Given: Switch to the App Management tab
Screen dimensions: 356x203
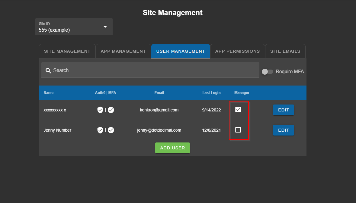Looking at the screenshot, I should [123, 51].
